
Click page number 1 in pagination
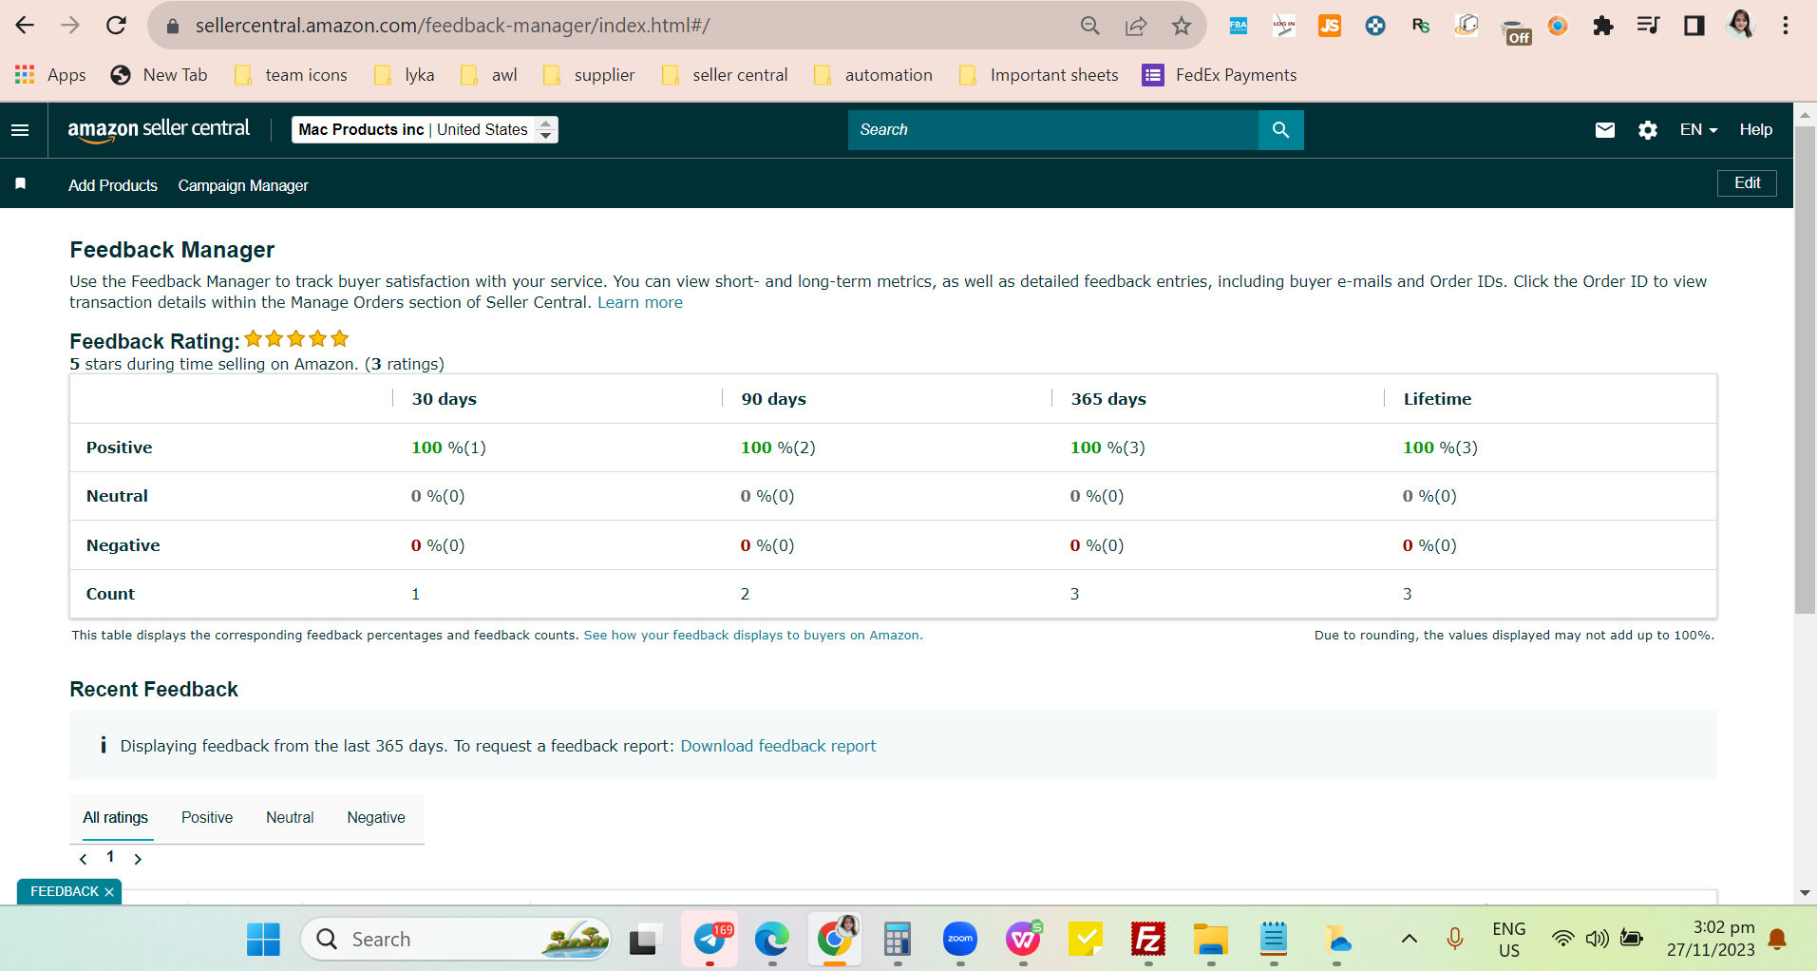point(110,857)
